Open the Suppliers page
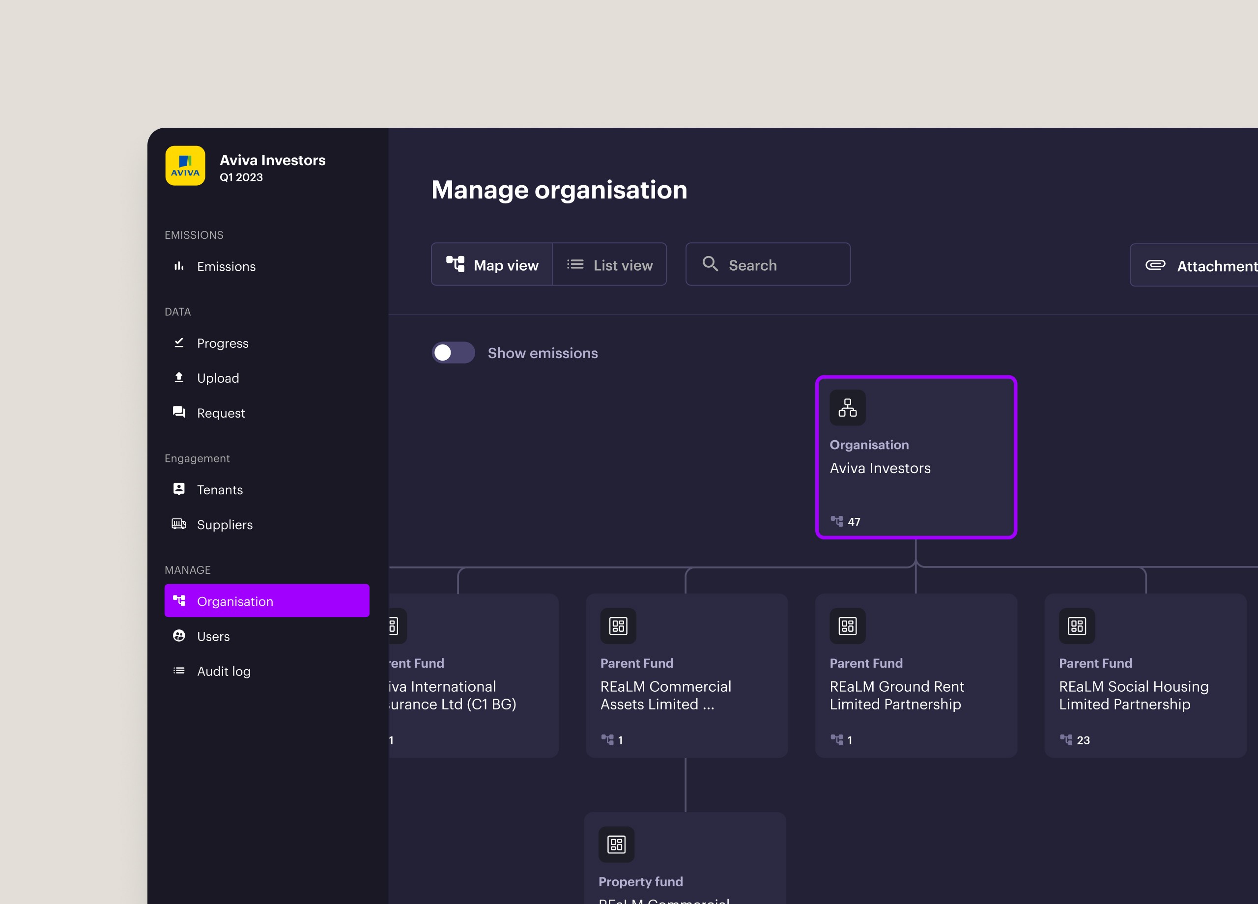 point(224,525)
